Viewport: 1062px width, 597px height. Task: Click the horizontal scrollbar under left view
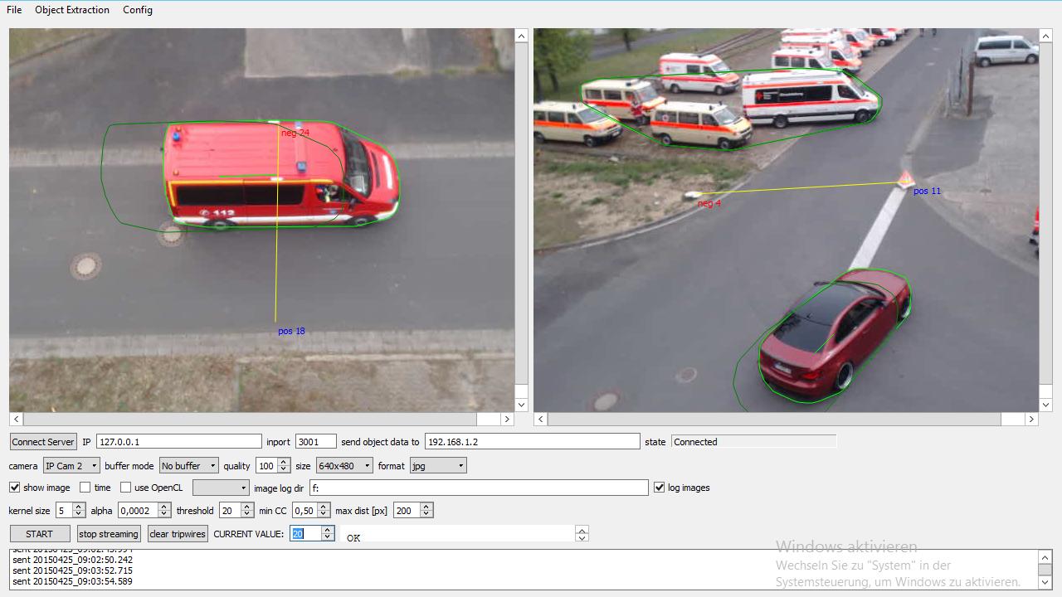click(249, 420)
